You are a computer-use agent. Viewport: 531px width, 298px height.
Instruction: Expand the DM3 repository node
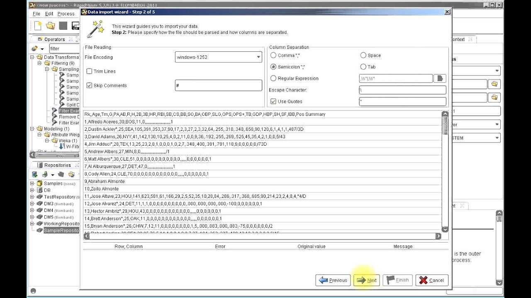tap(32, 204)
